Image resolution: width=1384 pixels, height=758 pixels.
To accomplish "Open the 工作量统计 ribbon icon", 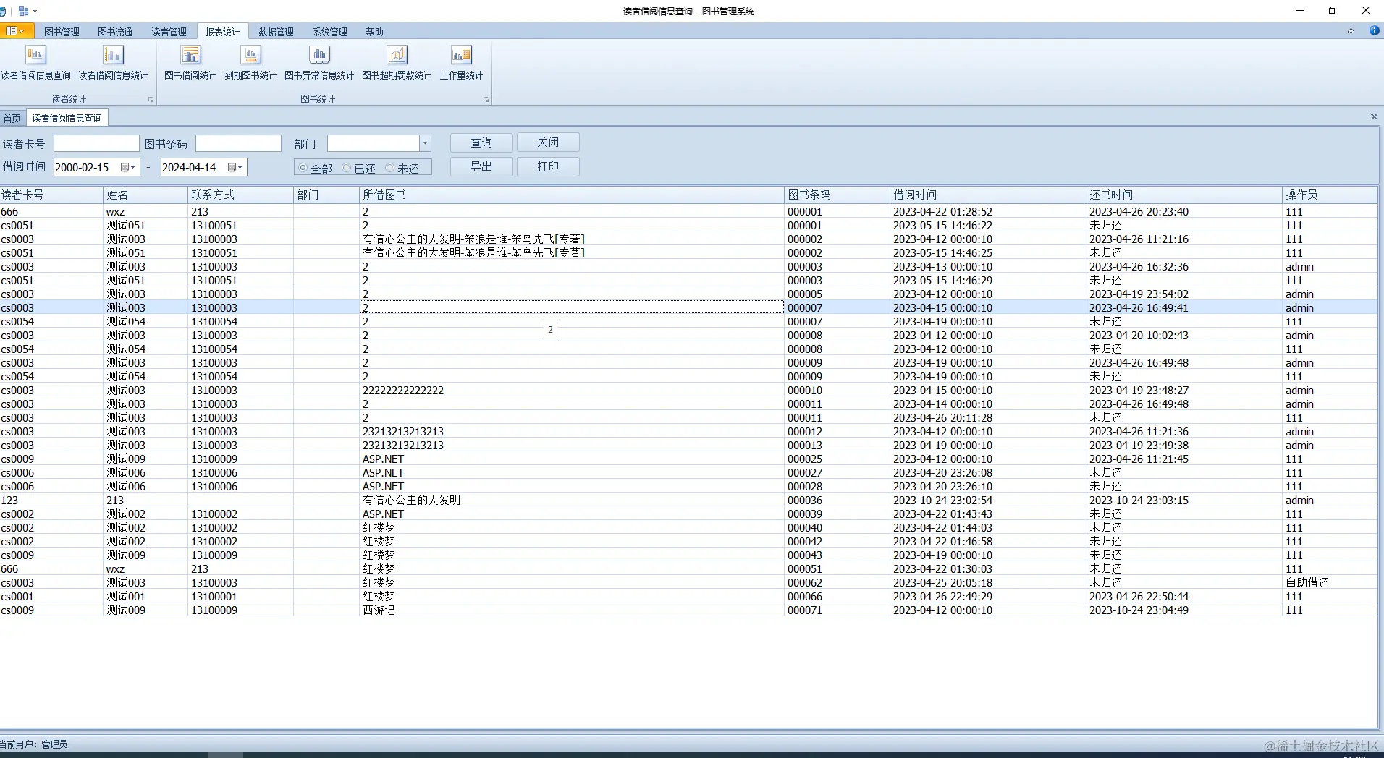I will click(461, 62).
